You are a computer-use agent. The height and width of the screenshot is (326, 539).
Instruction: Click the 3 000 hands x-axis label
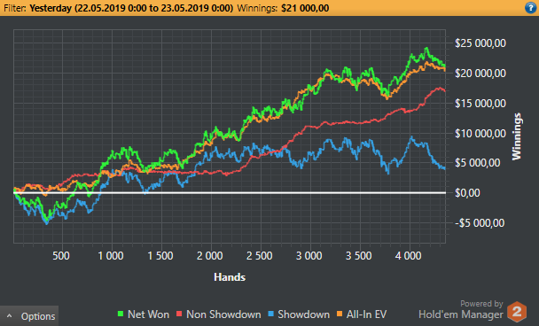click(x=309, y=256)
